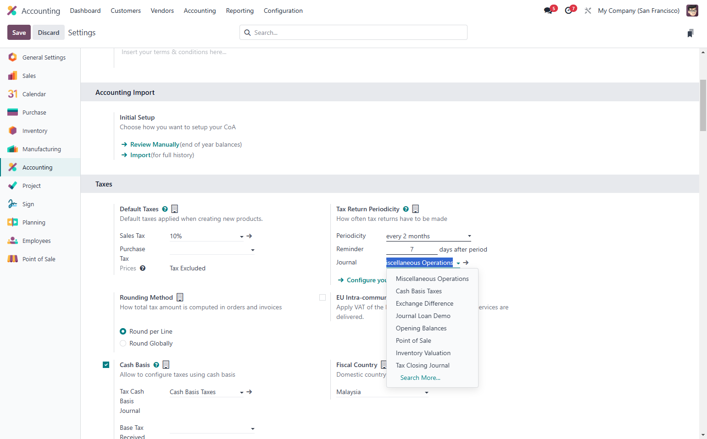Expand the Sales Tax dropdown
Viewport: 707px width, 439px height.
(x=242, y=236)
